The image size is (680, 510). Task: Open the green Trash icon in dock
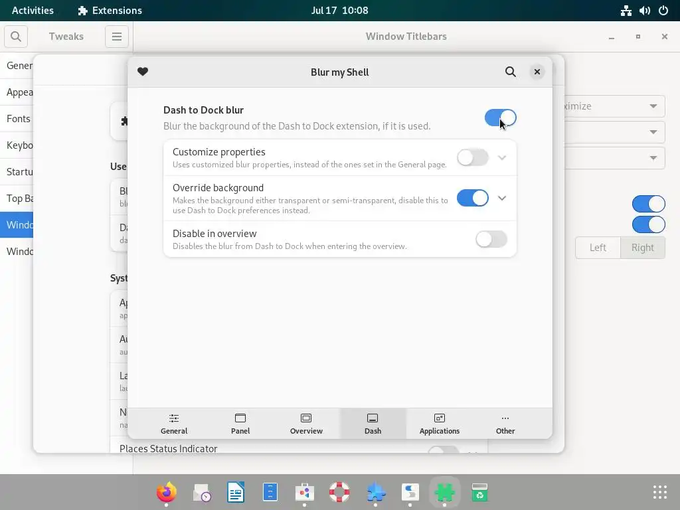(479, 492)
